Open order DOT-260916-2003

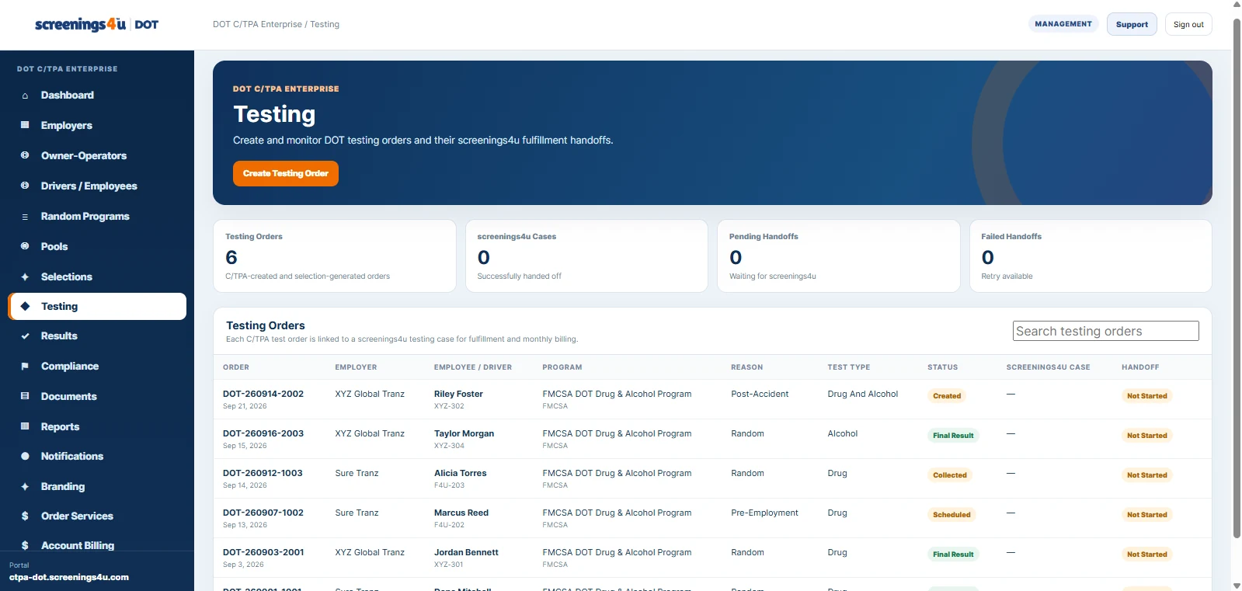263,433
